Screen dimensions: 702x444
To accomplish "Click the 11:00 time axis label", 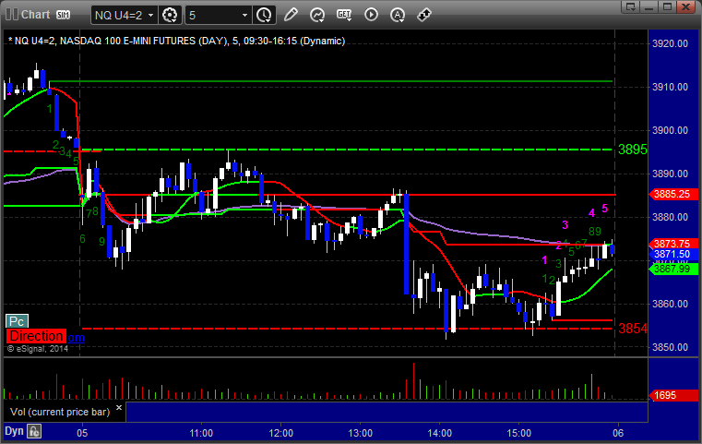I will click(x=201, y=433).
